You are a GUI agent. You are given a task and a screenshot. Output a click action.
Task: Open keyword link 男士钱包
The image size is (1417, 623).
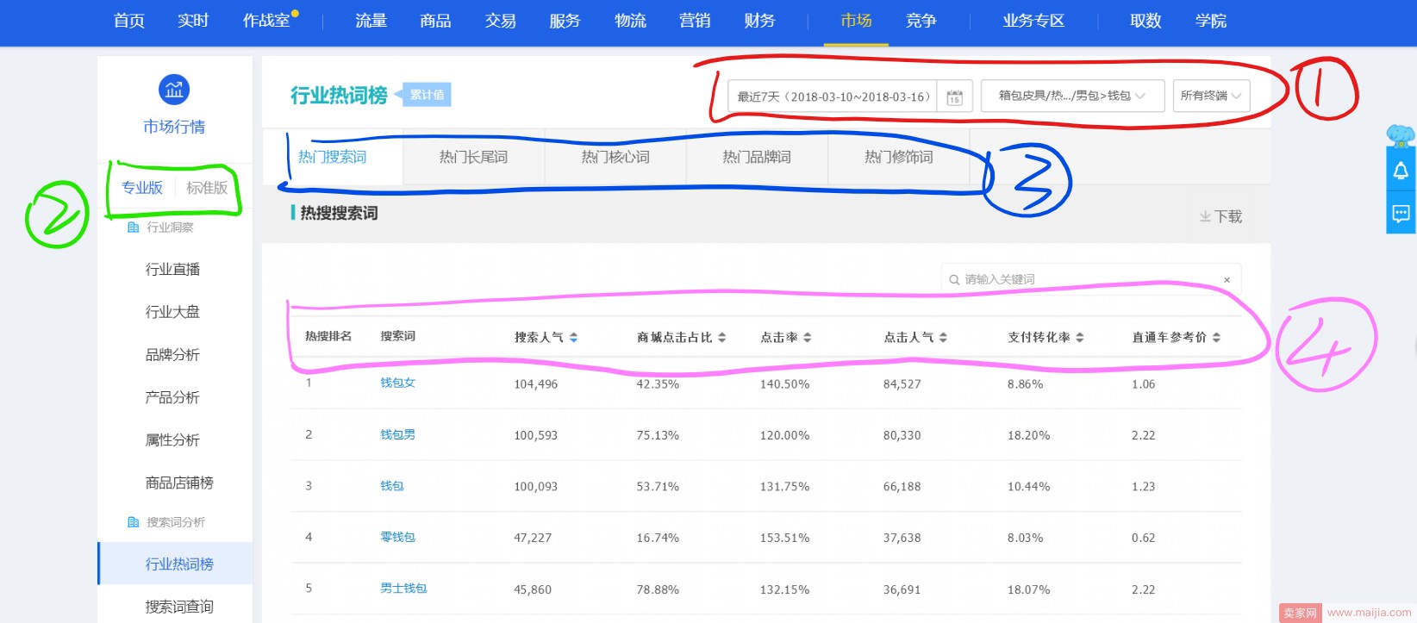pos(404,589)
